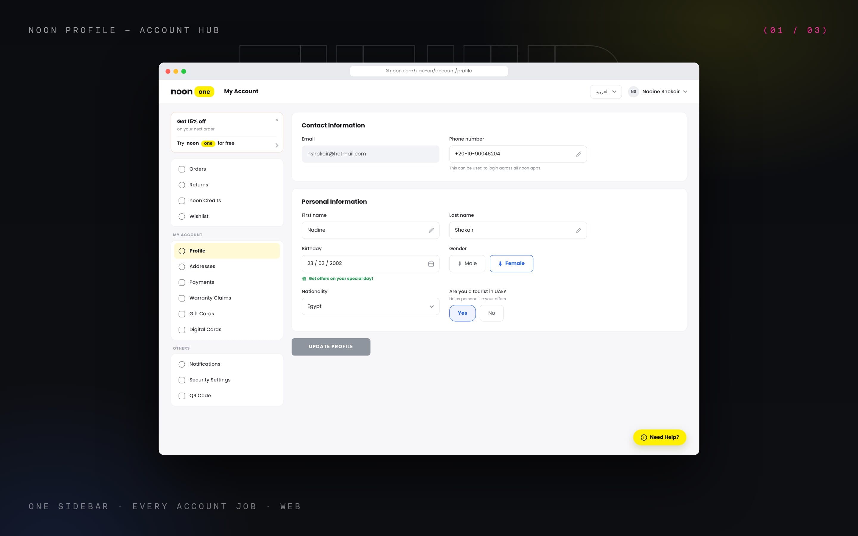Click the Gift Cards sidebar icon
Image resolution: width=858 pixels, height=536 pixels.
[182, 314]
